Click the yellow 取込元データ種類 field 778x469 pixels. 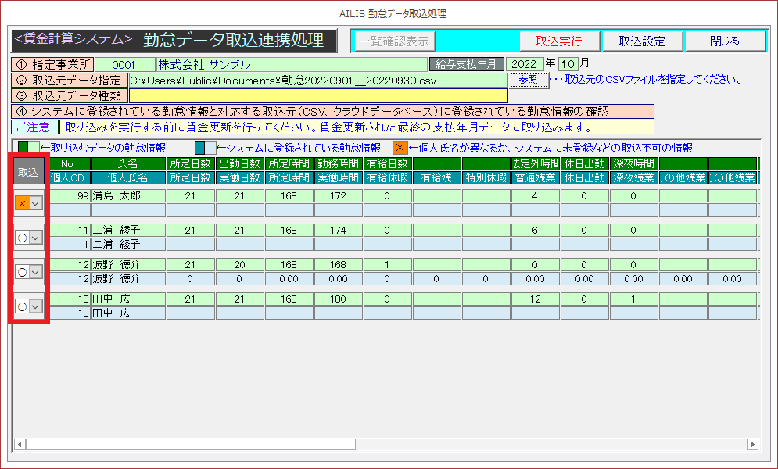click(x=317, y=95)
